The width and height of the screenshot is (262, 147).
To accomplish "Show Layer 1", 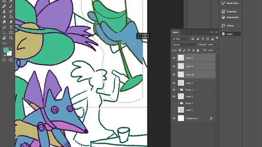I will click(174, 110).
